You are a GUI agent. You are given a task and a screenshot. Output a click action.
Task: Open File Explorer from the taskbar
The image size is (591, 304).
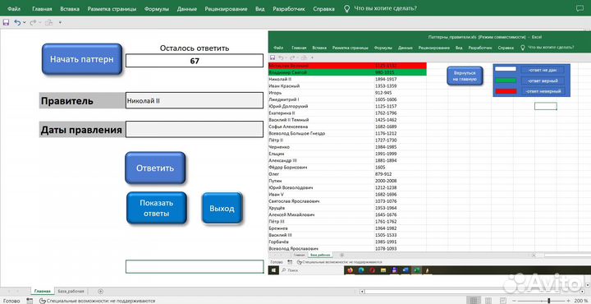click(383, 270)
